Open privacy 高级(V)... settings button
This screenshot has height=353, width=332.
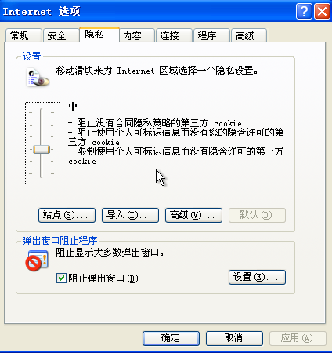tap(193, 215)
